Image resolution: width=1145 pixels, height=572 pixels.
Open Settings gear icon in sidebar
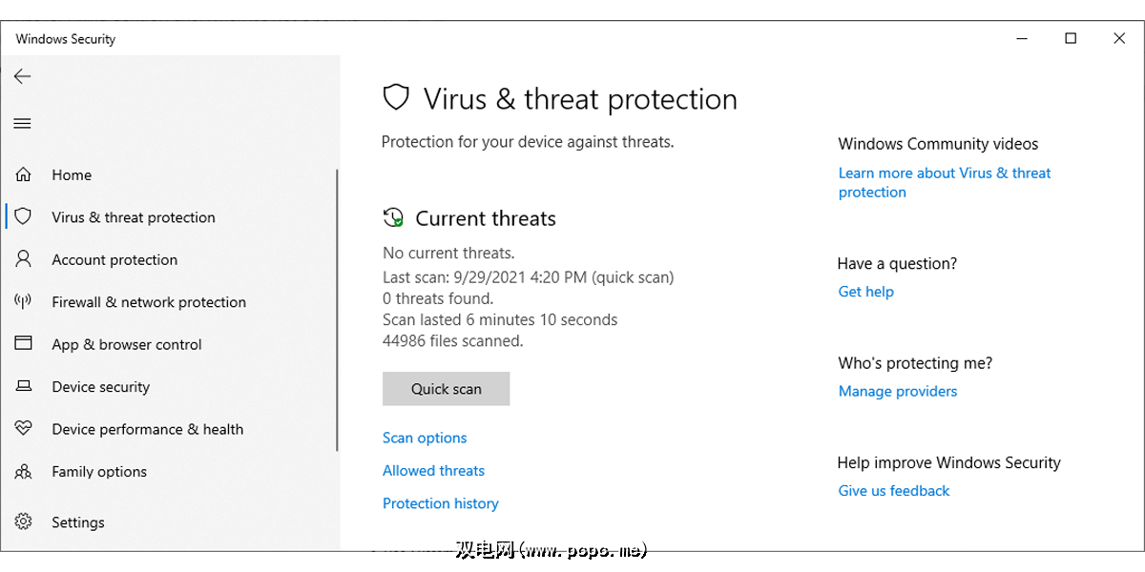(x=23, y=522)
